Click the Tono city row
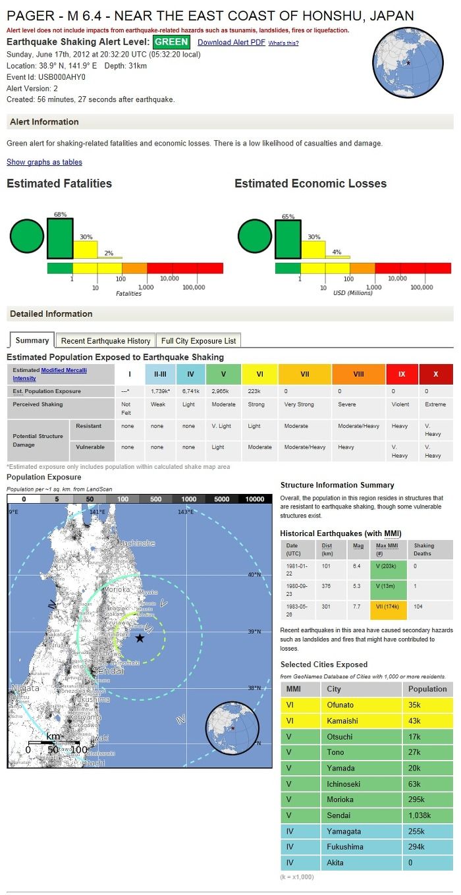The width and height of the screenshot is (461, 895). pyautogui.click(x=367, y=752)
